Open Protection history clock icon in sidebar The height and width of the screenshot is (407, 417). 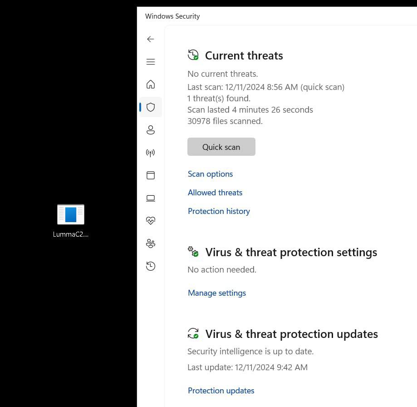[151, 266]
